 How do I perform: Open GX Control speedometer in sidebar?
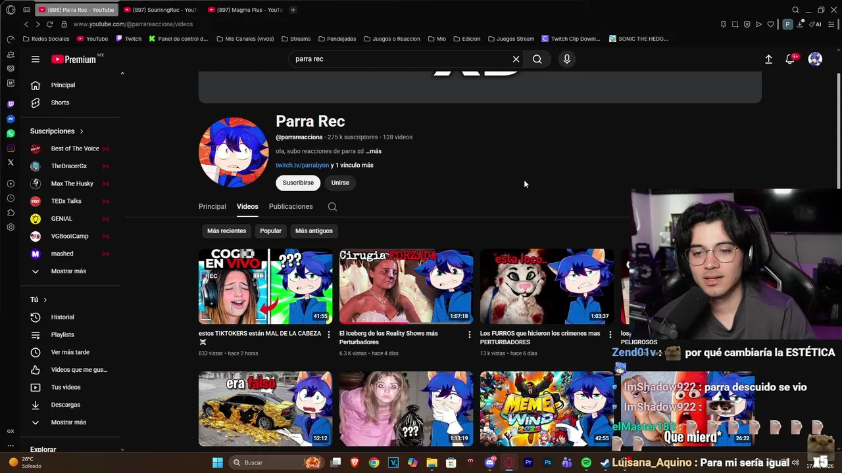click(x=11, y=39)
